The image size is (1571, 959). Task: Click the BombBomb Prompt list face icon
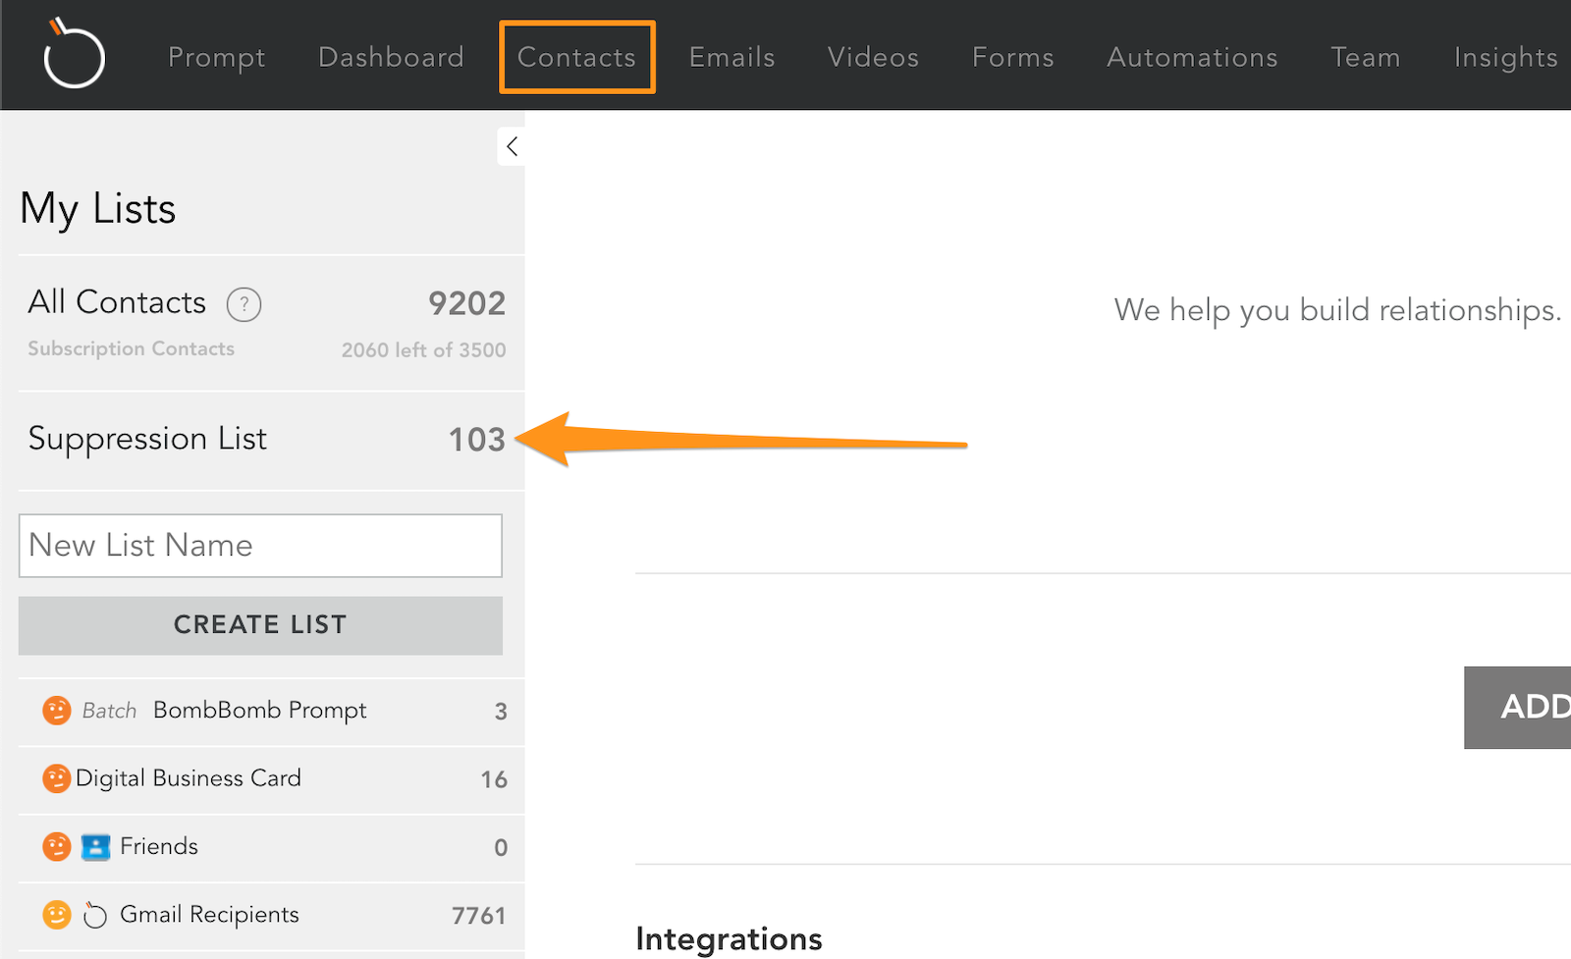pos(57,710)
